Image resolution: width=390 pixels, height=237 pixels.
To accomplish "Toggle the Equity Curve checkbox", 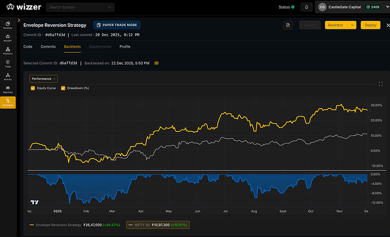I will (33, 88).
